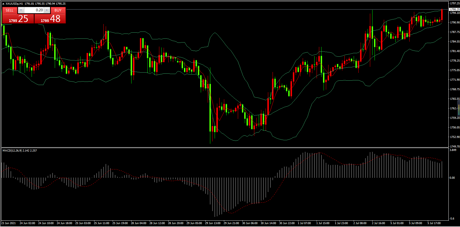This screenshot has width=460, height=227.
Task: Click the SELL button label
Action: [10, 10]
